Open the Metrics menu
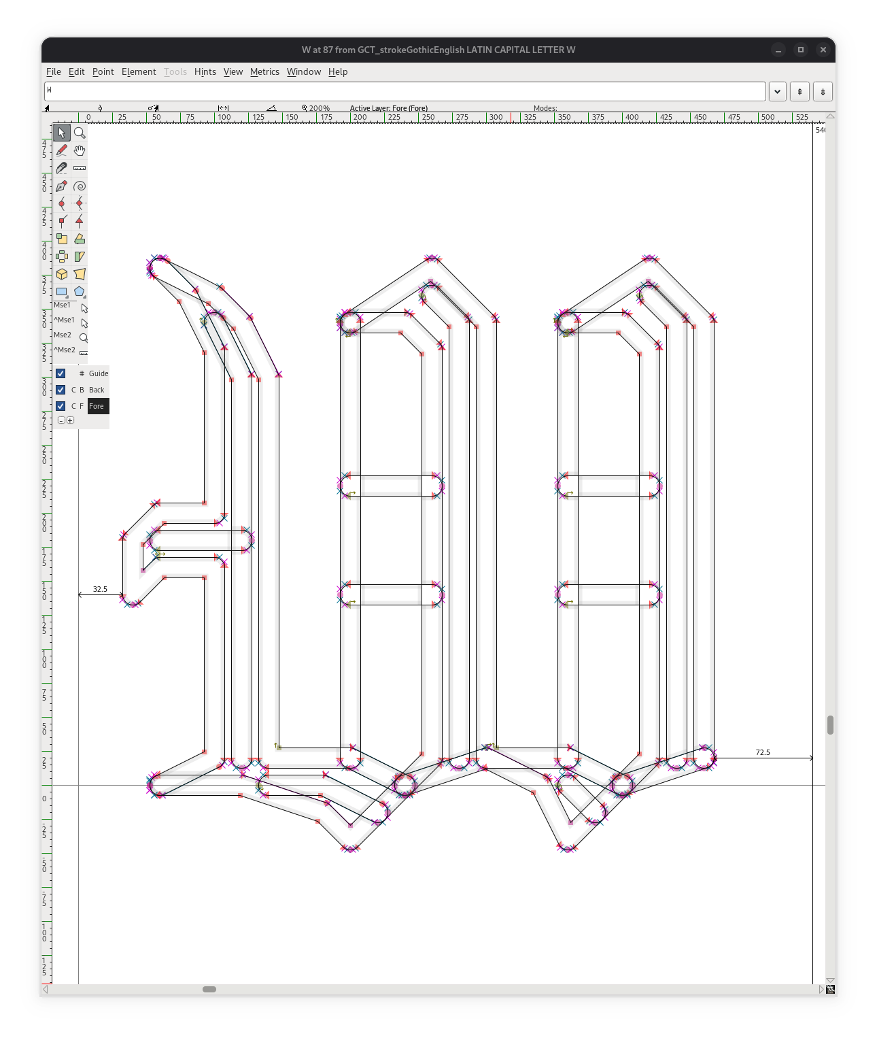877x1040 pixels. [x=264, y=71]
